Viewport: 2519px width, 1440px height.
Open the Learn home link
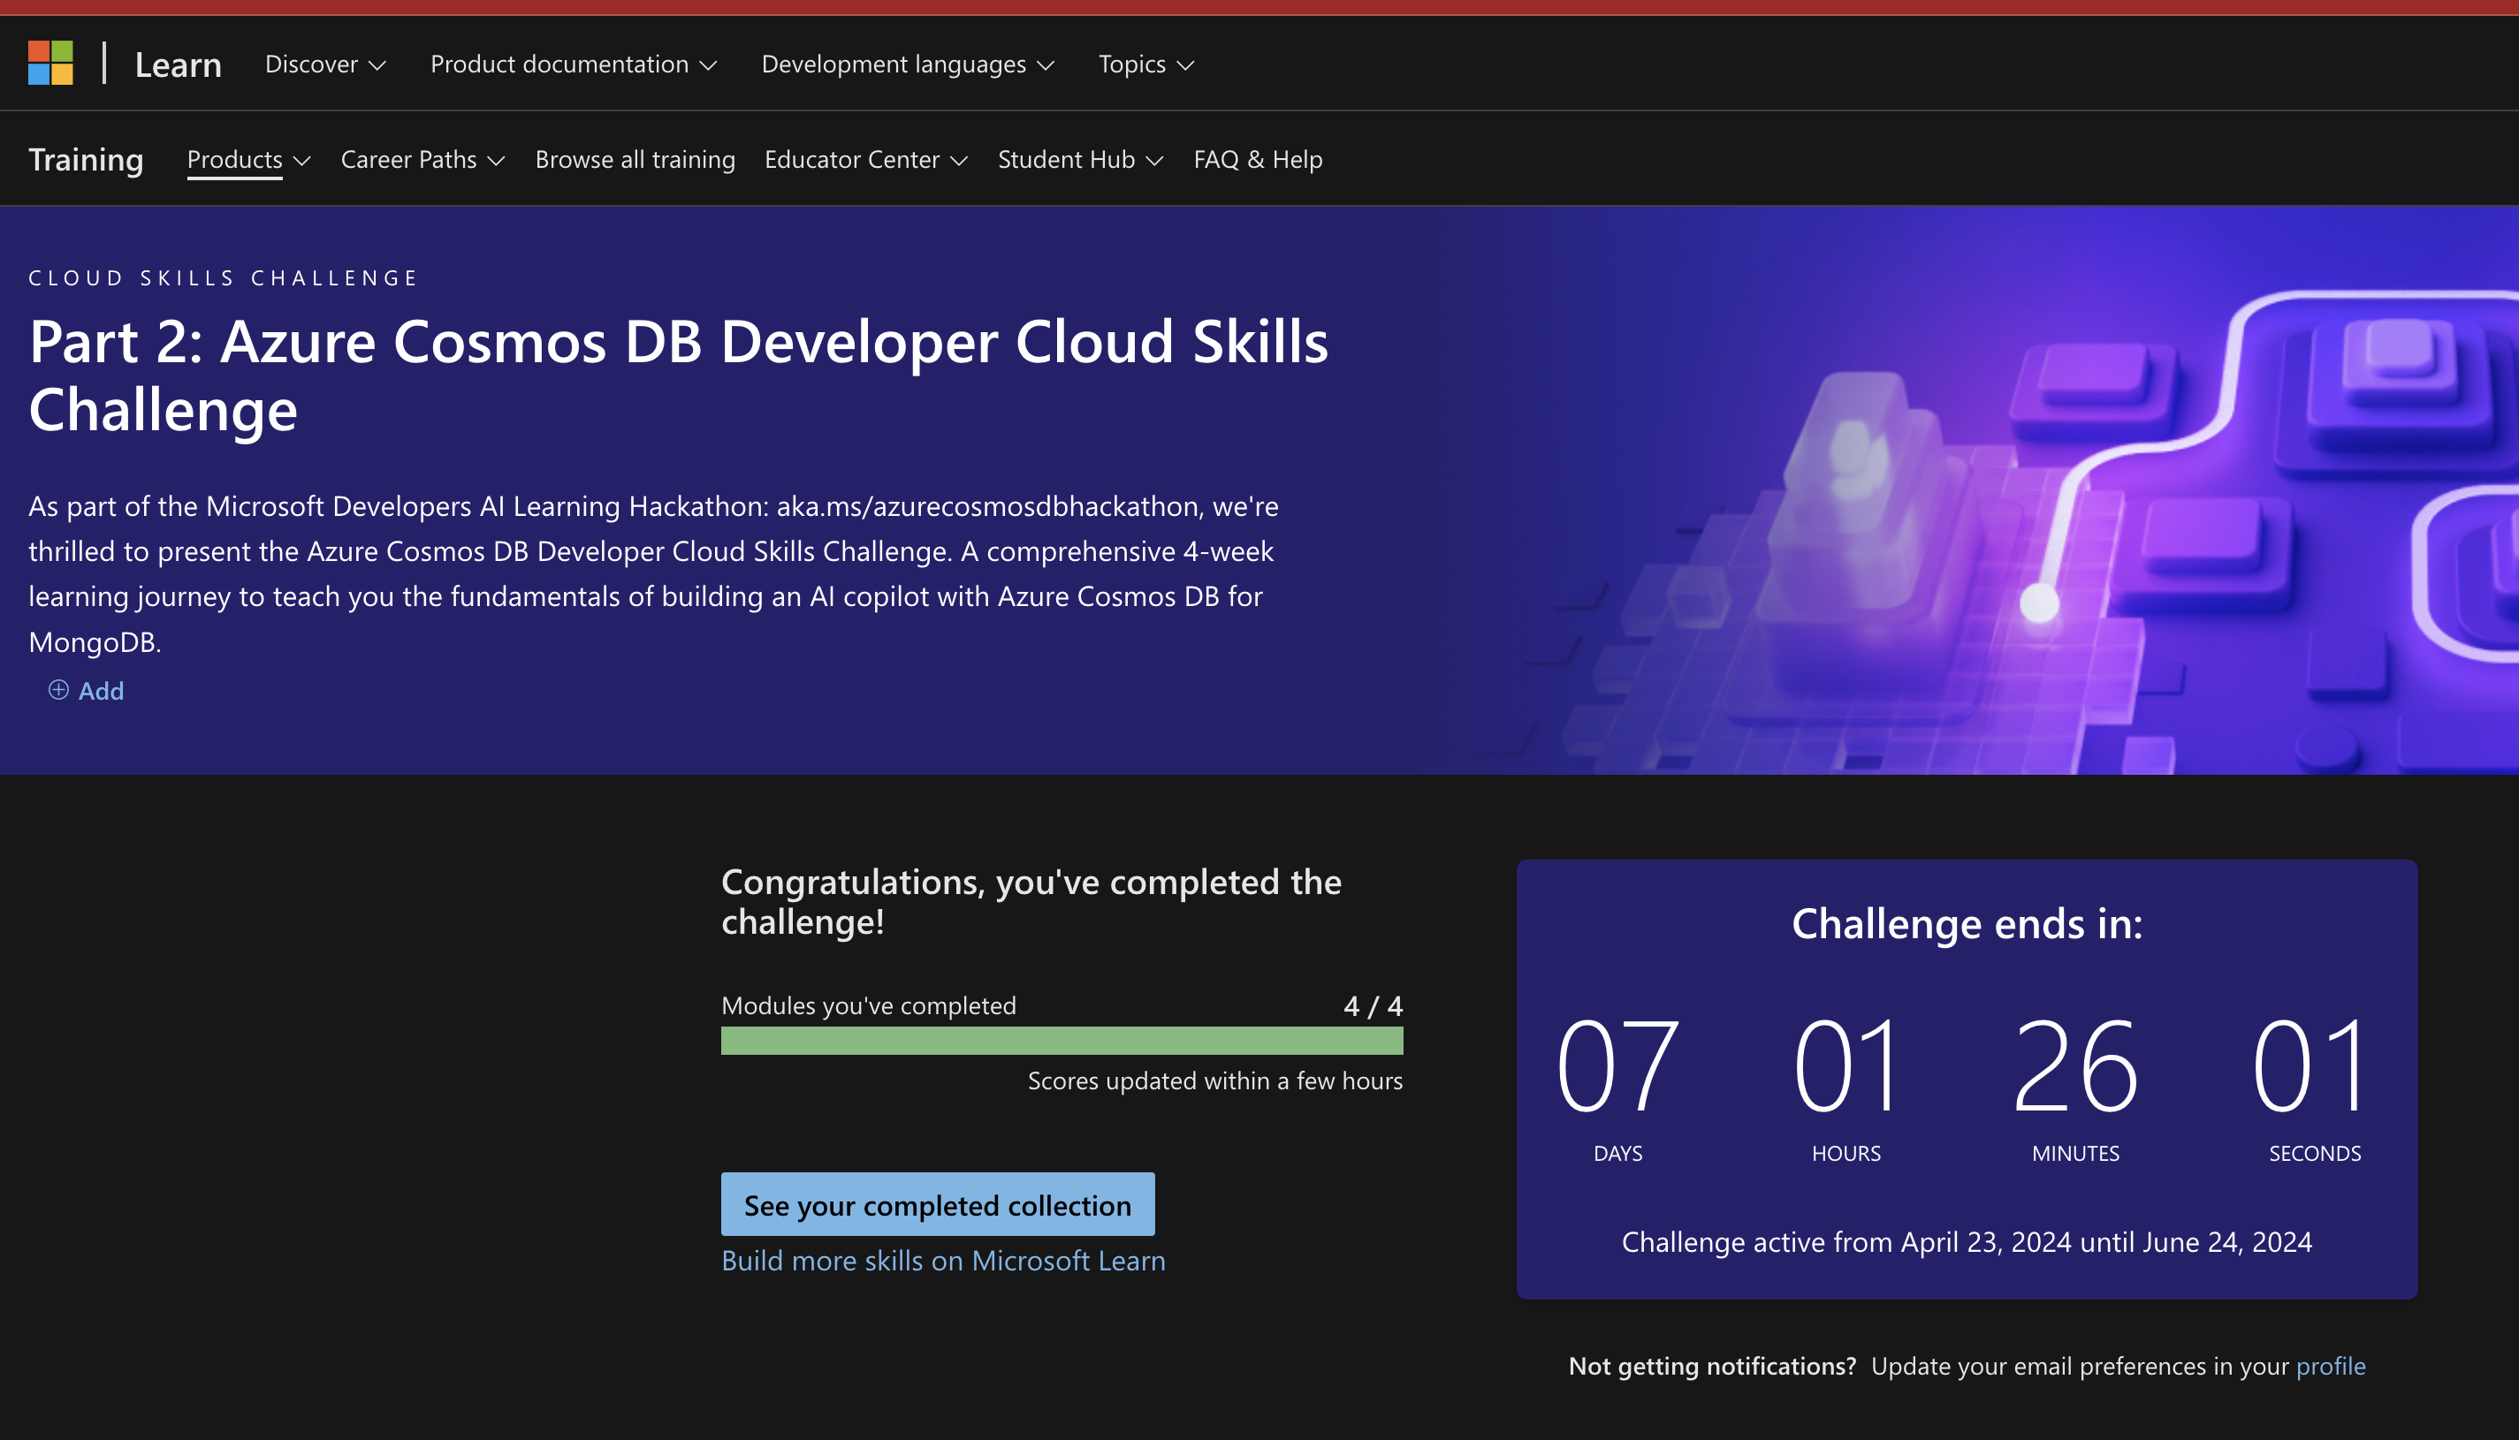tap(178, 64)
